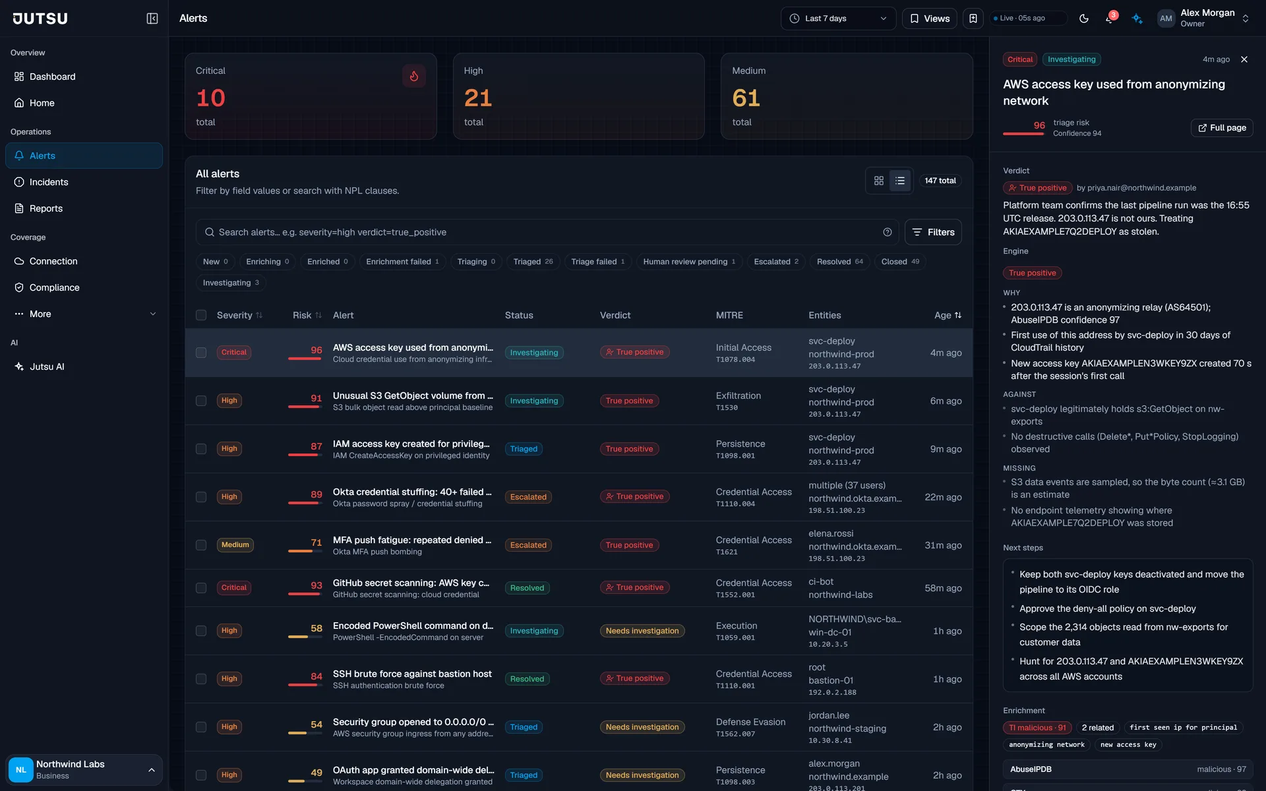Filter by Escalated 2 status chip

[x=776, y=262]
